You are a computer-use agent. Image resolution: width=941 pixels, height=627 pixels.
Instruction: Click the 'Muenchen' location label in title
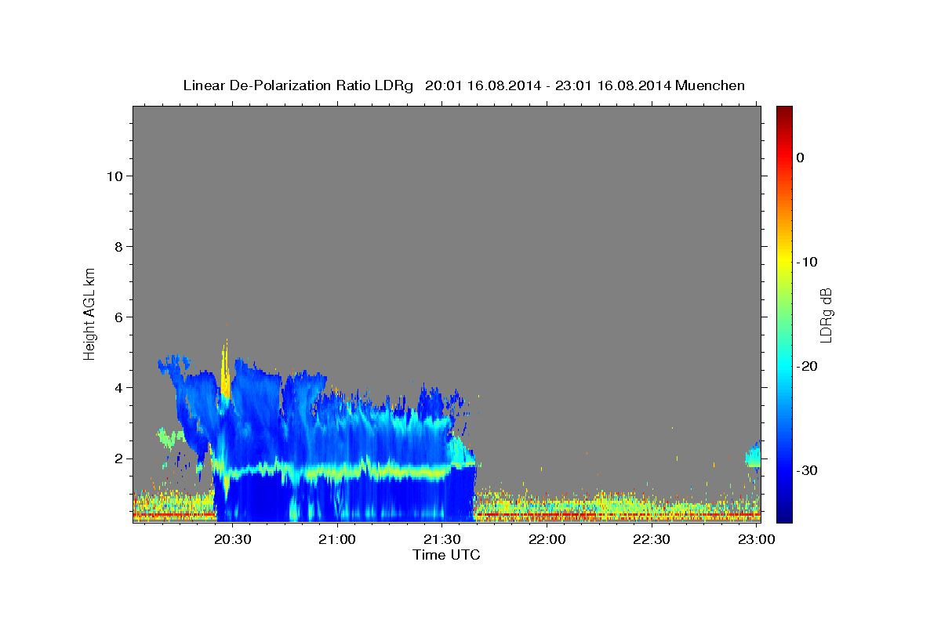coord(710,85)
